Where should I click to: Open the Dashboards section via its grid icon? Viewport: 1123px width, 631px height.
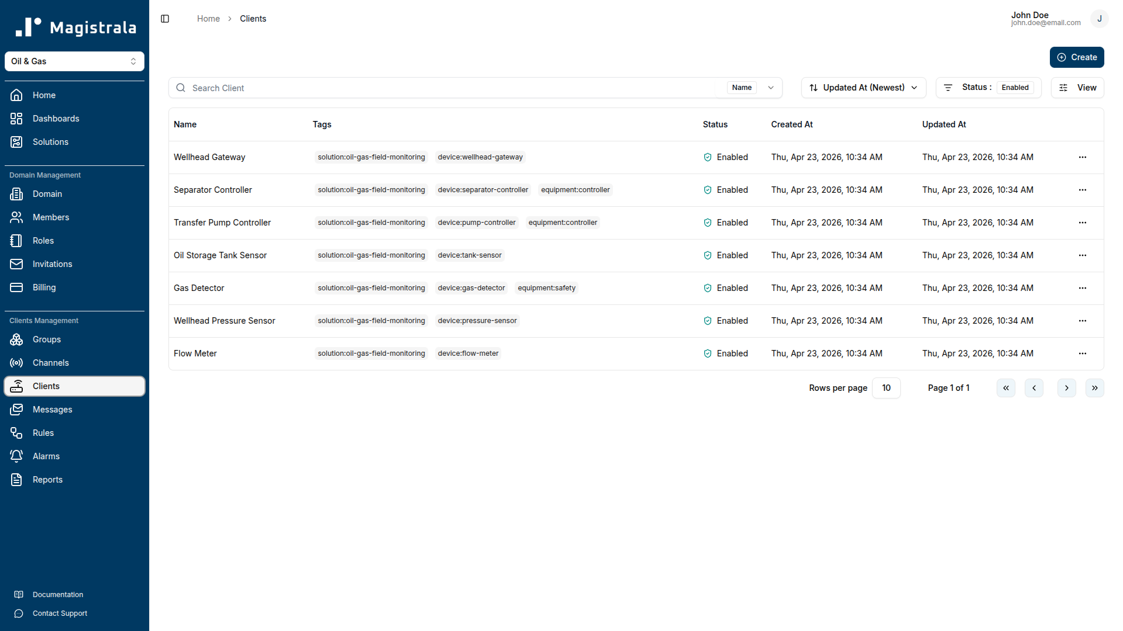[x=16, y=119]
